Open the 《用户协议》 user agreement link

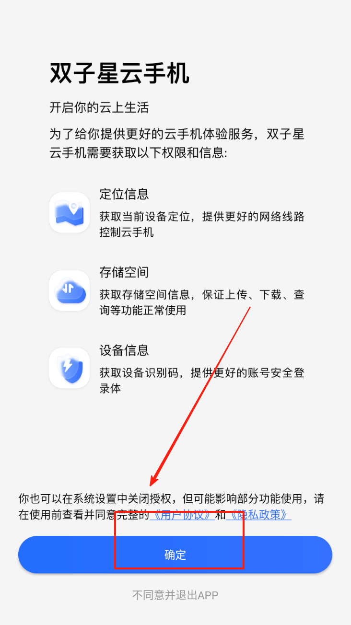[x=182, y=515]
